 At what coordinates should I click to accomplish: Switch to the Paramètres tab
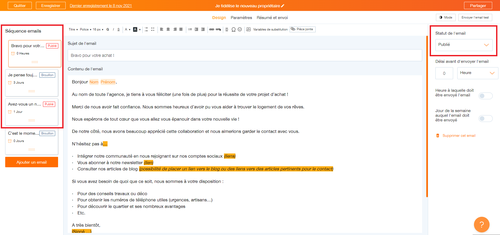pos(241,18)
